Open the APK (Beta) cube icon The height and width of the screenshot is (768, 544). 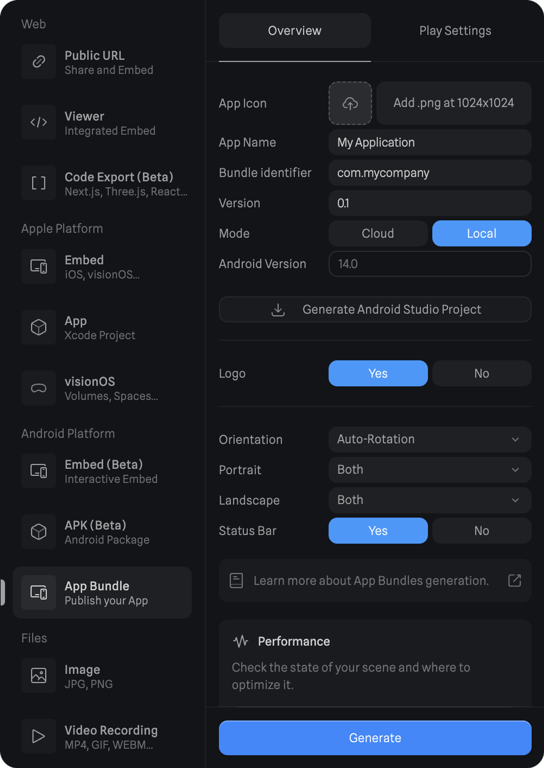click(x=39, y=531)
